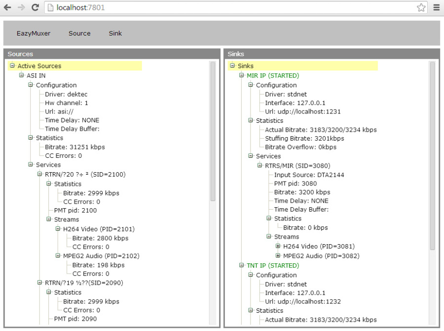Collapse MIR IP Statistics section

251,120
